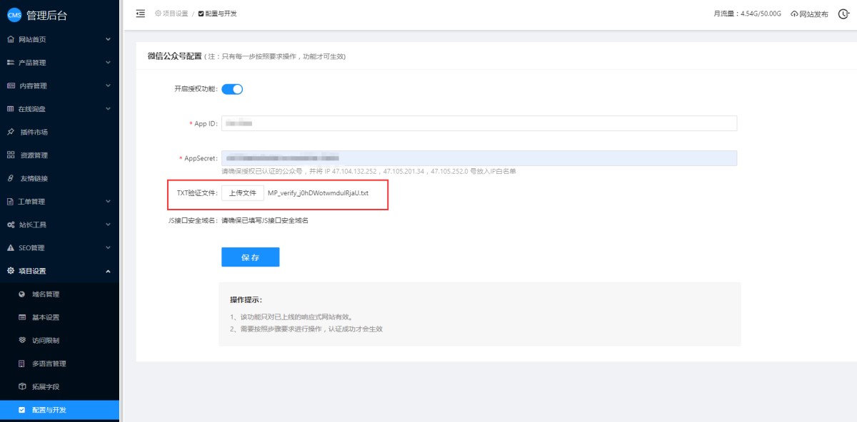Viewport: 857px width, 422px height.
Task: Select 配置与开发 submenu item
Action: click(x=59, y=410)
